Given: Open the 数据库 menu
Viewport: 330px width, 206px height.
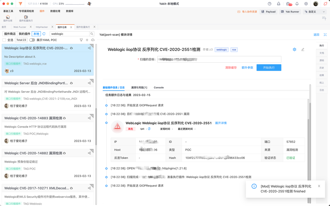Looking at the screenshot, I should 70,11.
